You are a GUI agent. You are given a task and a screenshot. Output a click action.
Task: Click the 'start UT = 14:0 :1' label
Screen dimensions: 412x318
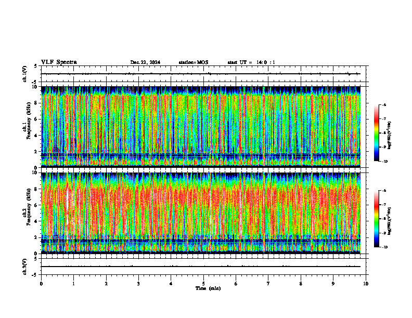(x=251, y=62)
